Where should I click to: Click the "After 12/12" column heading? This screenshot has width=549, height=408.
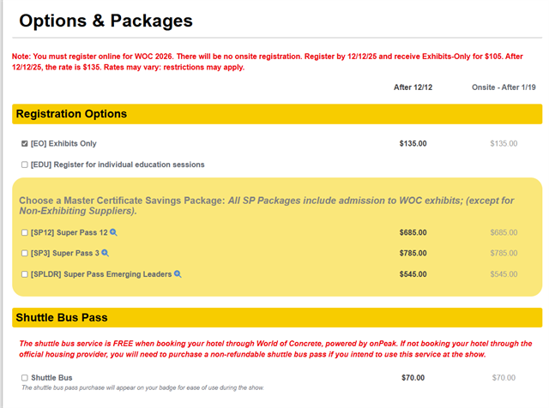click(414, 87)
